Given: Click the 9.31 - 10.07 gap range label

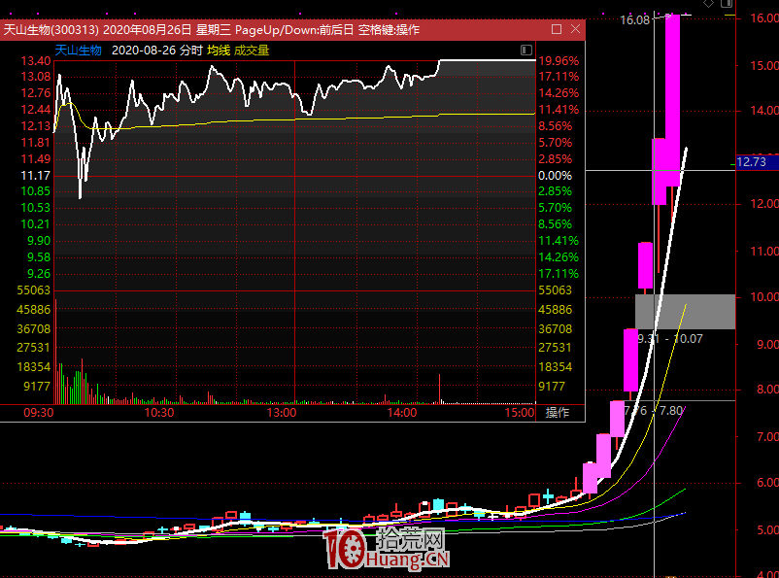Looking at the screenshot, I should tap(669, 339).
